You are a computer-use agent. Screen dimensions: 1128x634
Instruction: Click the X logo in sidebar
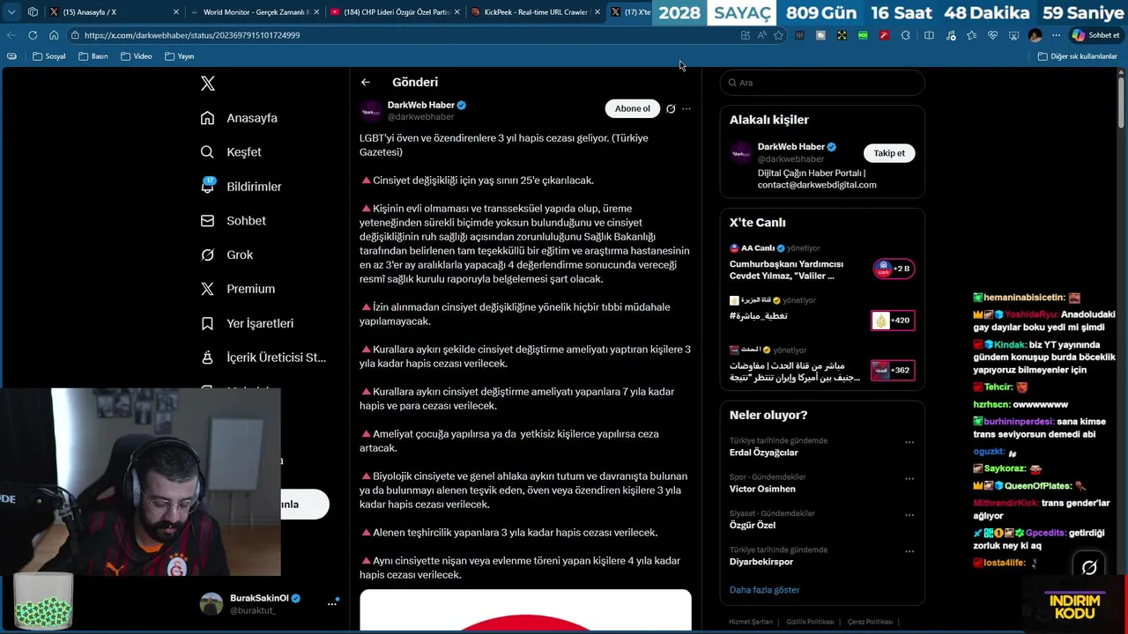(208, 84)
